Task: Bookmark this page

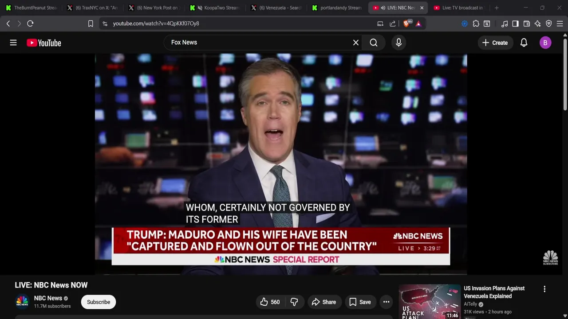Action: pos(91,23)
